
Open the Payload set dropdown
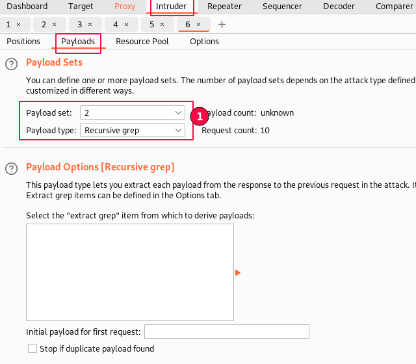click(x=134, y=112)
